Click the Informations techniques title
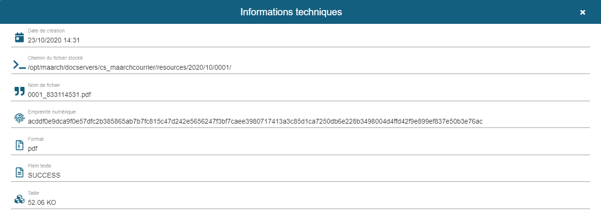 click(x=291, y=12)
